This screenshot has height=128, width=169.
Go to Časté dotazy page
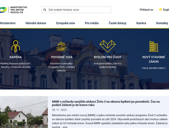click(x=117, y=23)
